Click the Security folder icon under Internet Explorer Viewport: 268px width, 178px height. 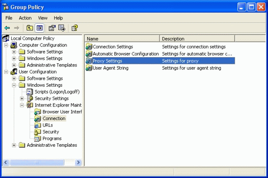coord(37,132)
